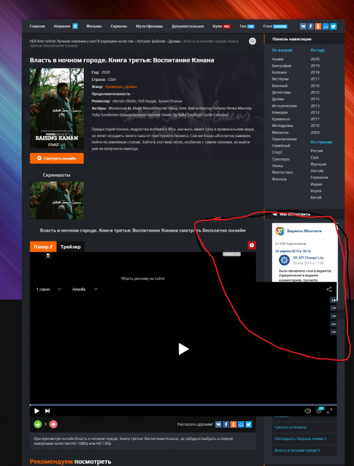Select episode 1 in player side list

pos(333,300)
